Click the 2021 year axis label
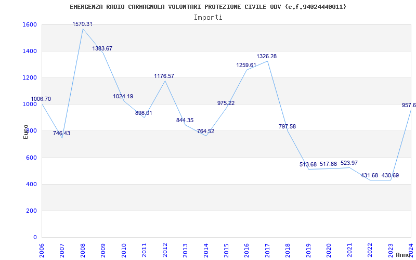 click(x=349, y=250)
